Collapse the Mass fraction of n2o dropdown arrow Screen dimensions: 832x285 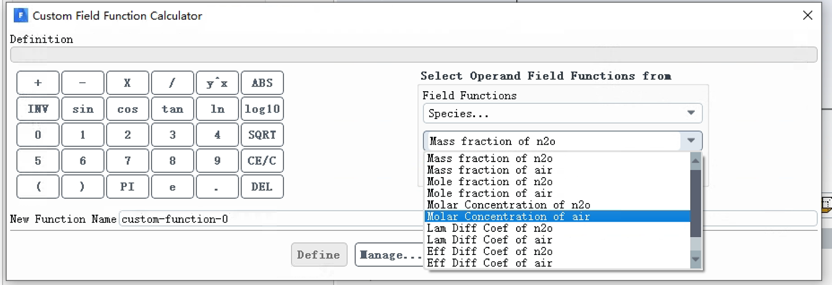(x=691, y=141)
